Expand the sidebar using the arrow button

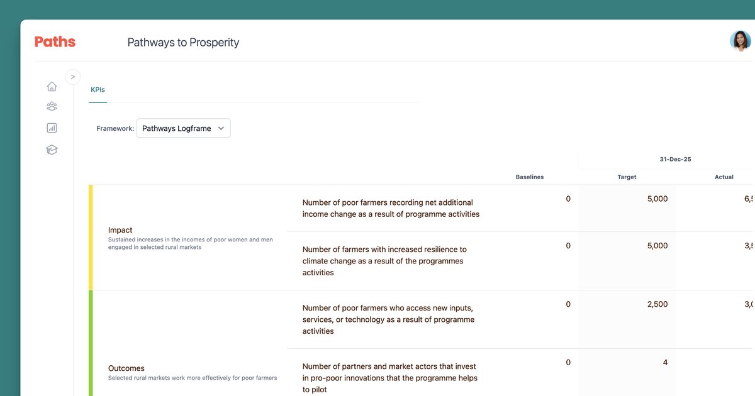point(73,77)
